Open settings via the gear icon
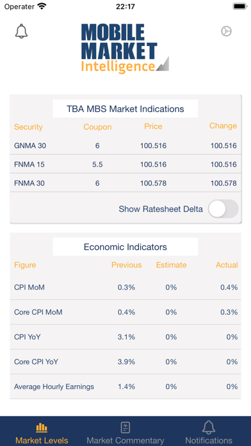Screen dimensions: 251x446 tap(226, 31)
